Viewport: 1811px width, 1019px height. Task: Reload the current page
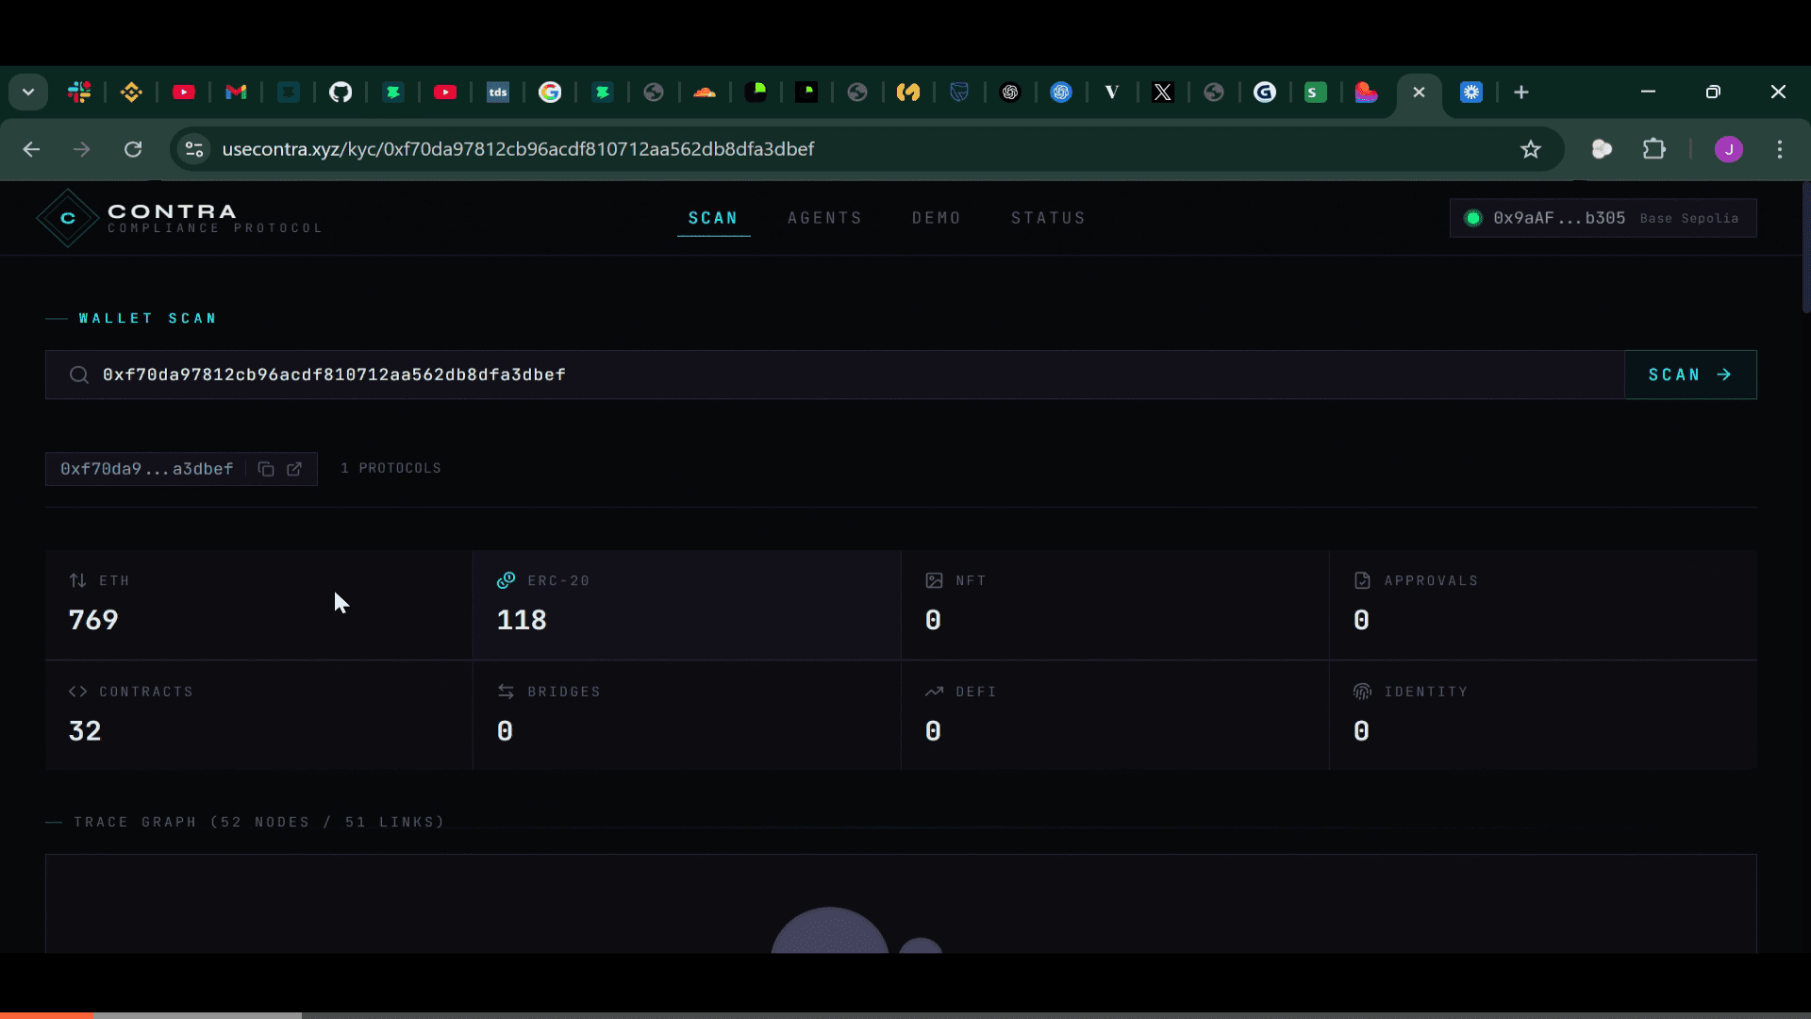[x=133, y=149]
